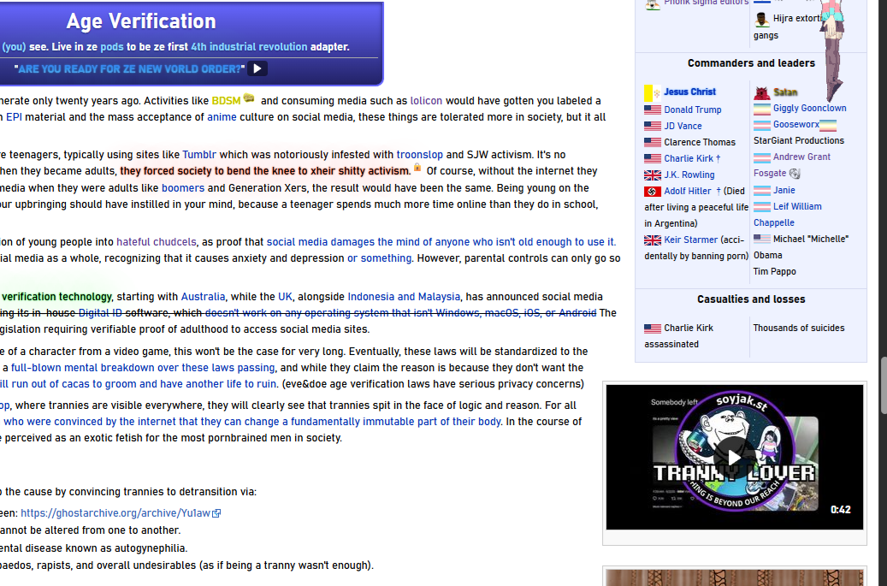The image size is (887, 586).
Task: Click the icon beside Hijra extortion gangs
Action: (x=762, y=20)
